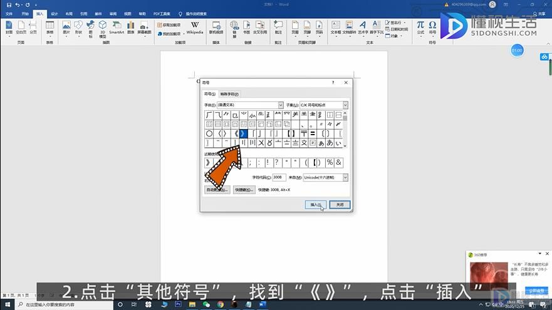552x310 pixels.
Task: Open the Wikipedia add-in
Action: [195, 28]
